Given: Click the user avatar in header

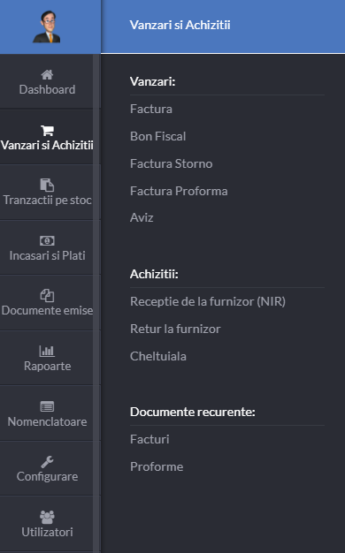Looking at the screenshot, I should pos(47,27).
